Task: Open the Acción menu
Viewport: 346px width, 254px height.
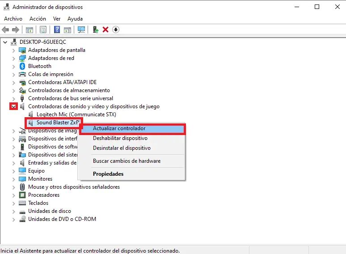Action: pos(38,19)
